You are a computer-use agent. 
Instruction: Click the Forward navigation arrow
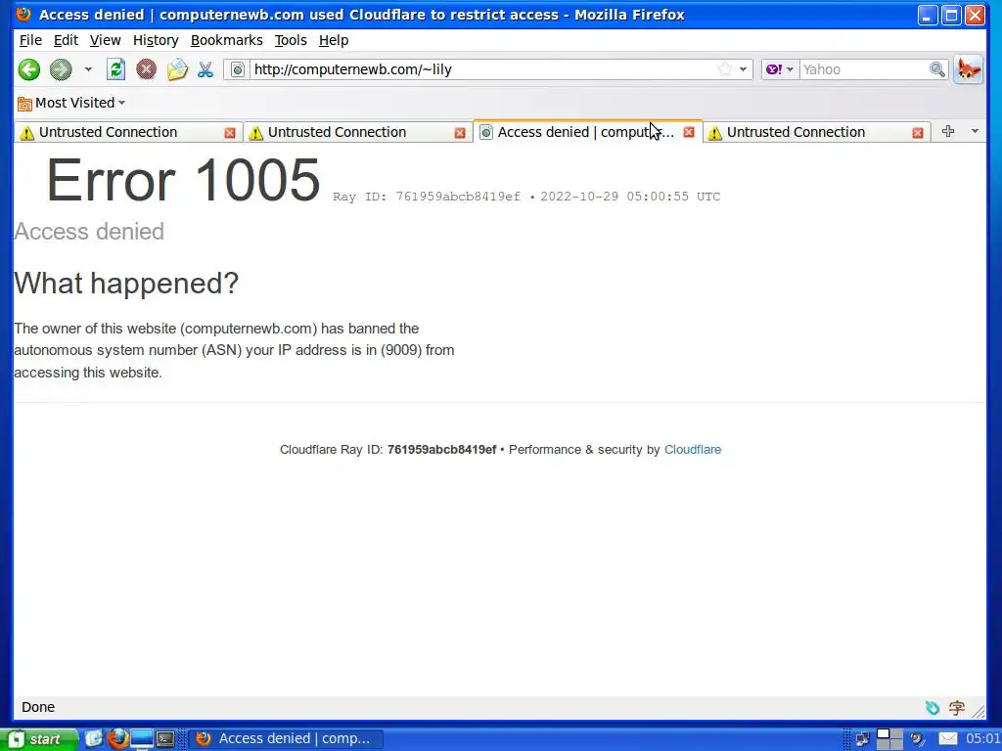click(61, 69)
